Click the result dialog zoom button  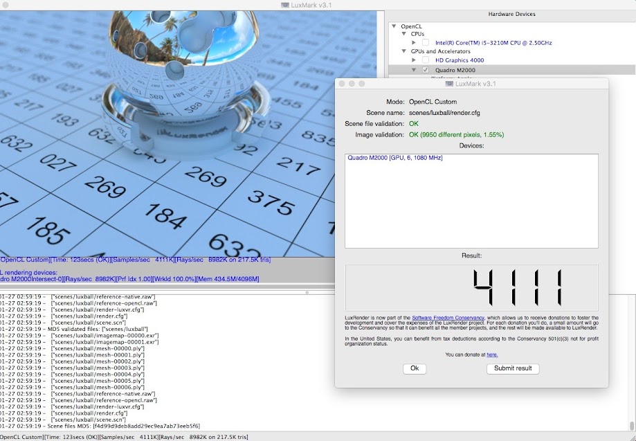362,84
